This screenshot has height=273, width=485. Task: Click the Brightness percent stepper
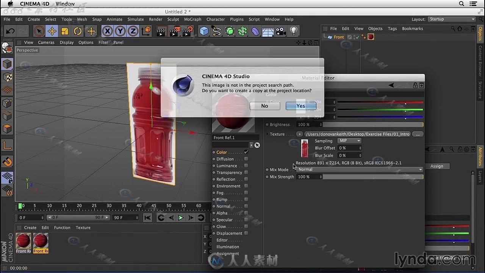pyautogui.click(x=321, y=124)
